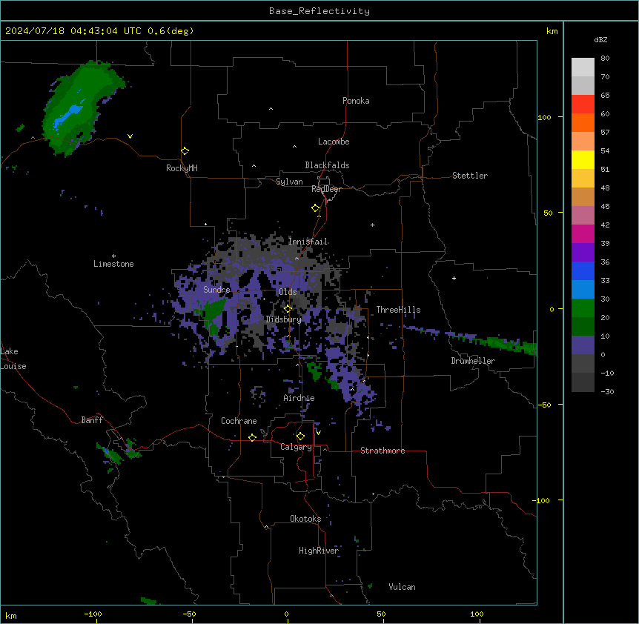
Task: Click the Drumheller label
Action: coord(473,361)
